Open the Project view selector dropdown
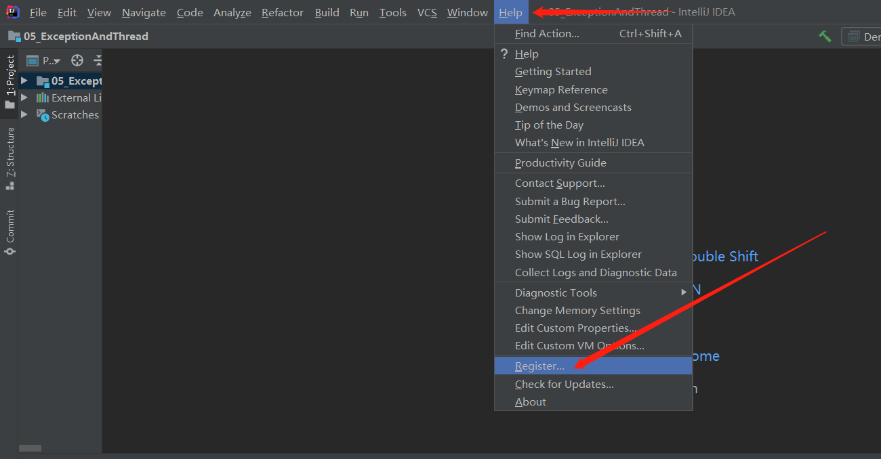881x459 pixels. point(43,60)
